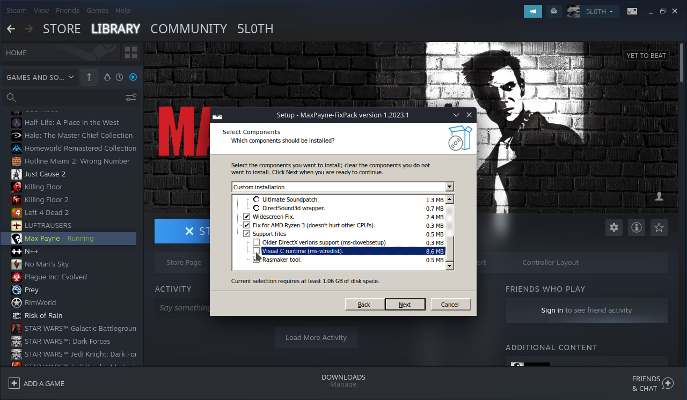
Task: Select Ultimate Soundpatch radio option
Action: coord(256,199)
